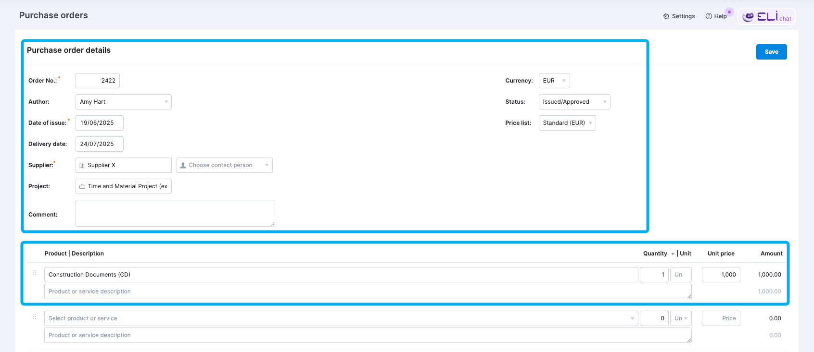Grab the drag handle of Construction Documents row
814x352 pixels.
[x=35, y=273]
